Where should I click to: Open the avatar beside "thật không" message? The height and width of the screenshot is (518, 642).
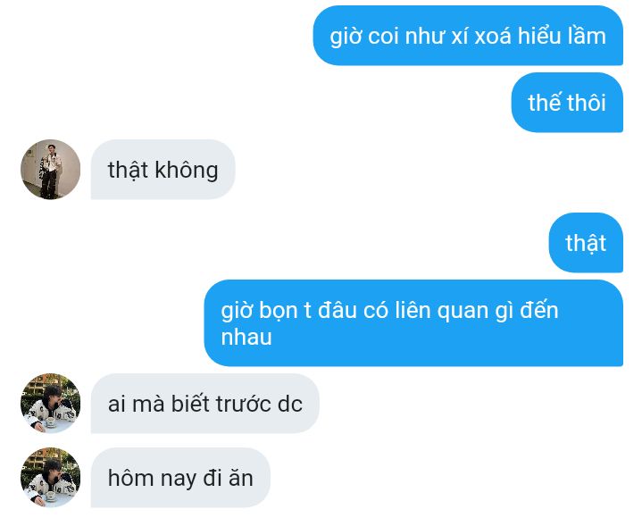pos(50,169)
